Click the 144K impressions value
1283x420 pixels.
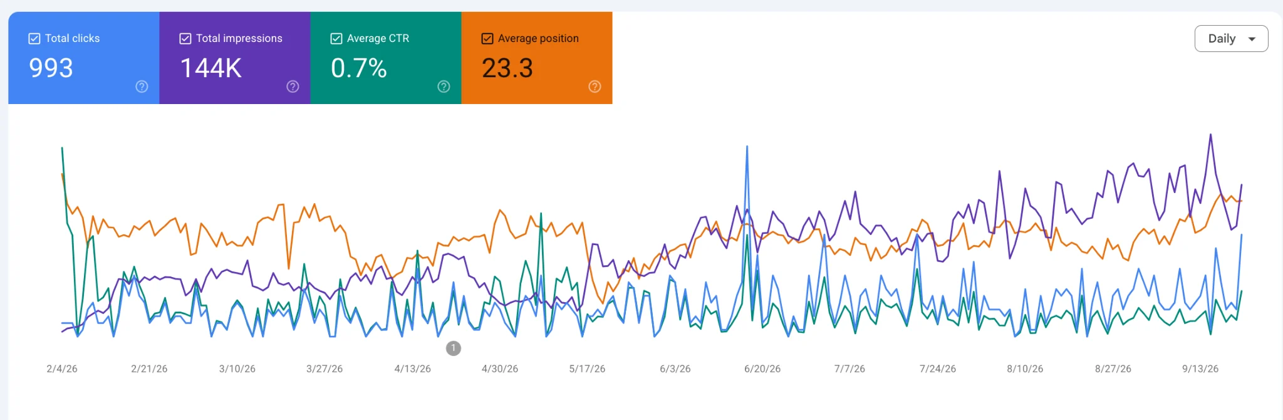click(211, 68)
